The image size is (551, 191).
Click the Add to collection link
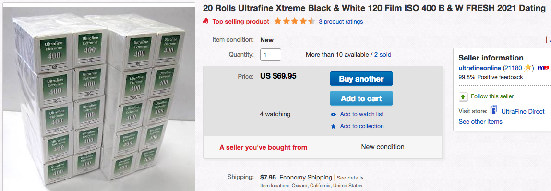(361, 126)
